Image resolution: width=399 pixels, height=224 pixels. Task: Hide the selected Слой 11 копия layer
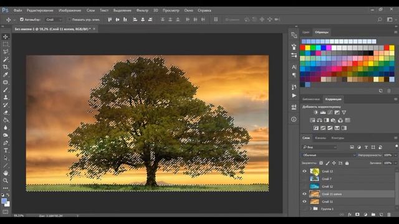[304, 194]
